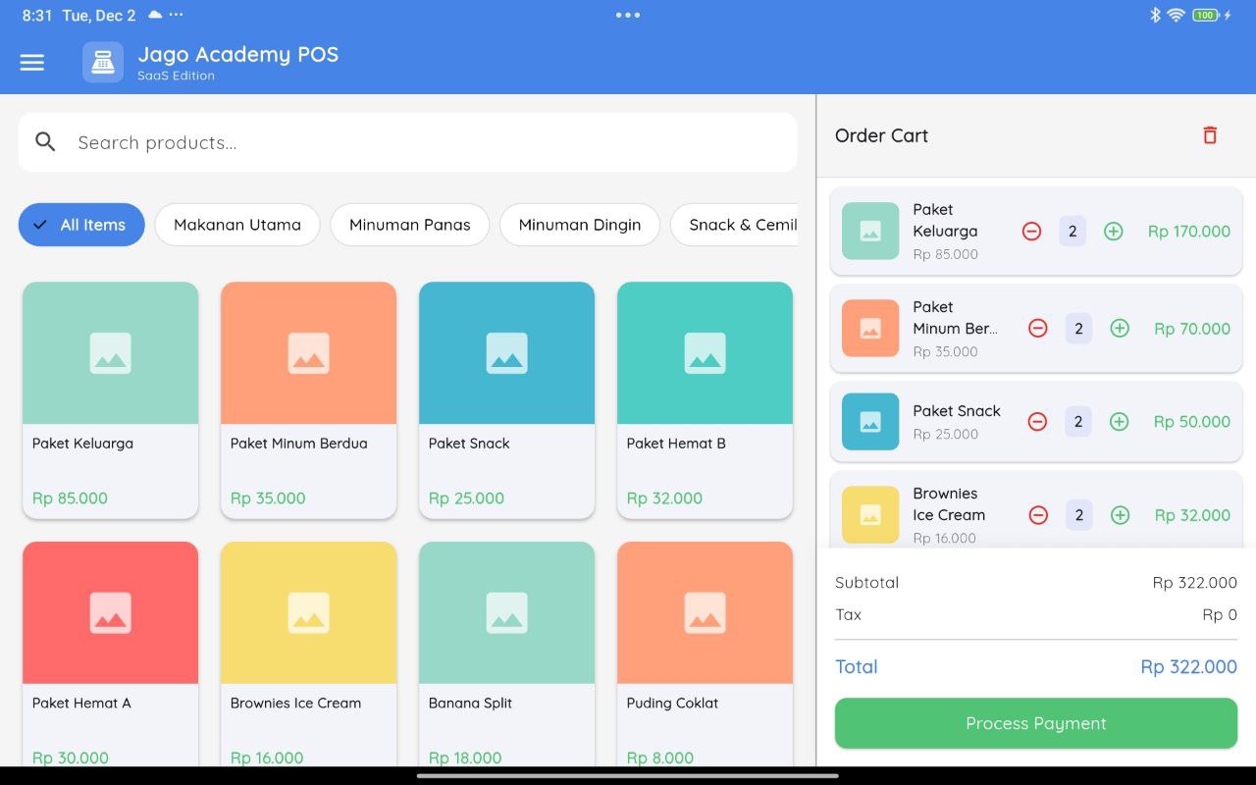
Task: Click the search magnifier icon
Action: [x=45, y=141]
